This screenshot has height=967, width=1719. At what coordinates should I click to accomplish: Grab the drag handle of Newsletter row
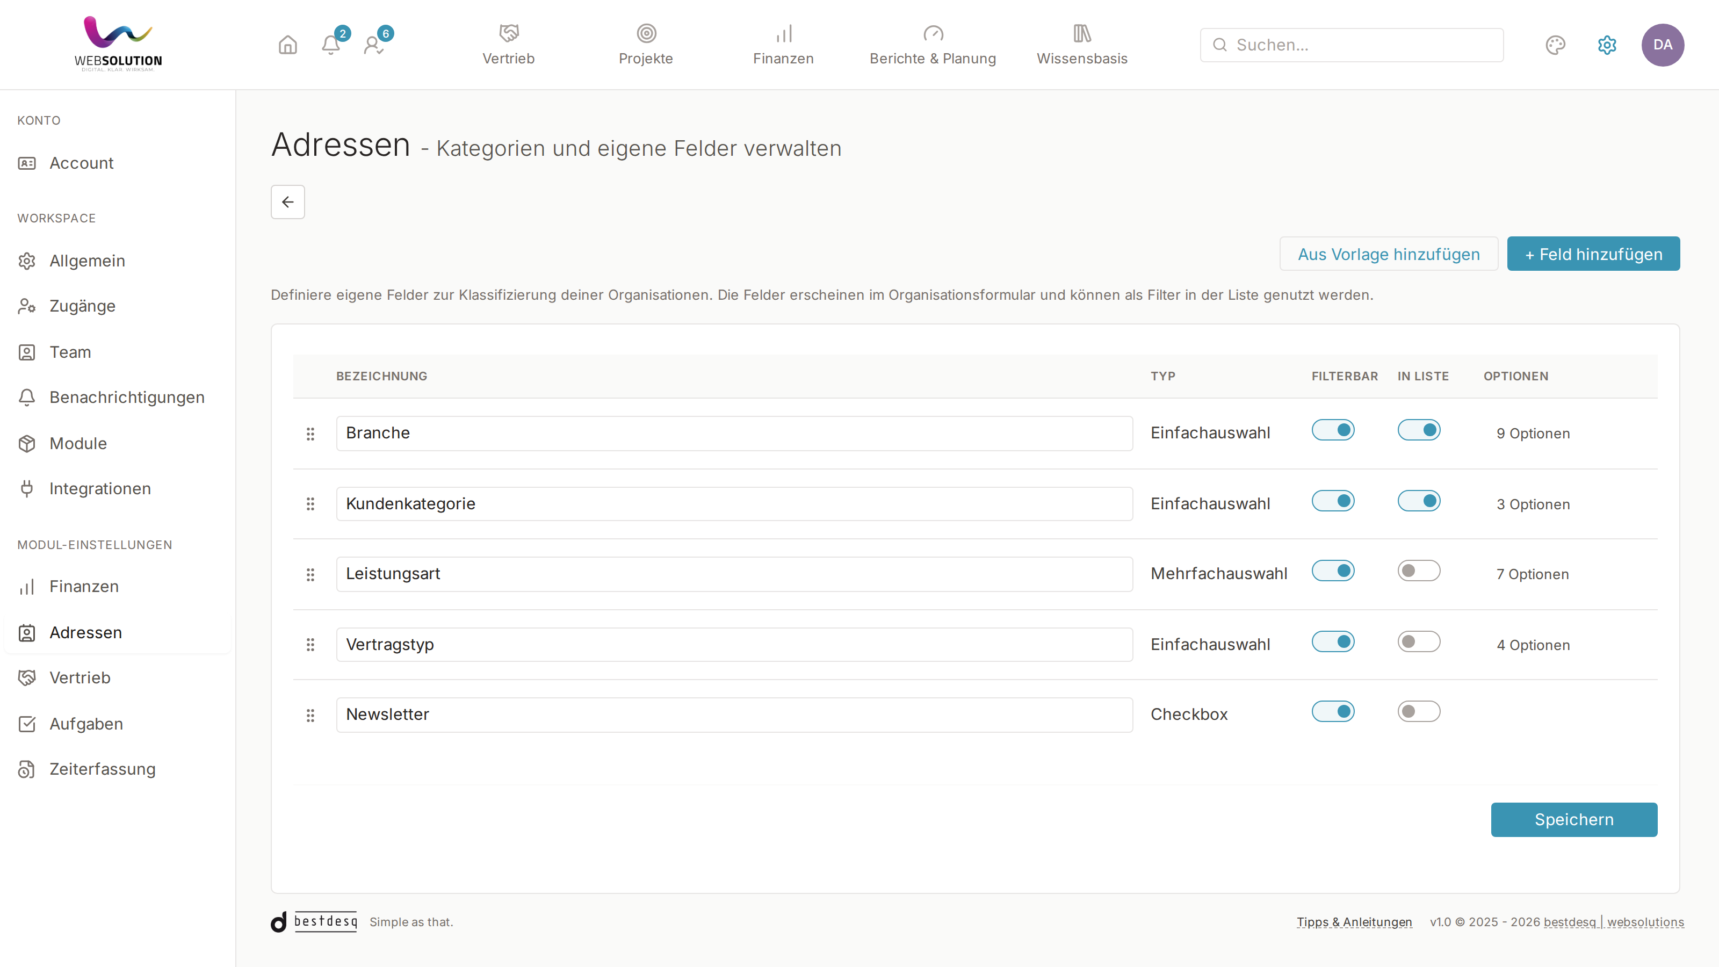point(310,716)
